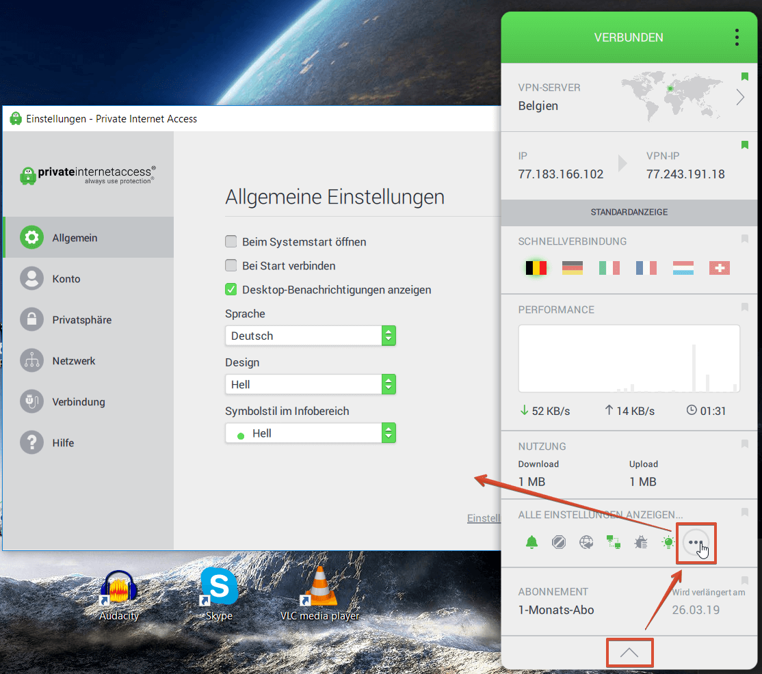
Task: Open the three-dot menu in VPN header
Action: (x=737, y=38)
